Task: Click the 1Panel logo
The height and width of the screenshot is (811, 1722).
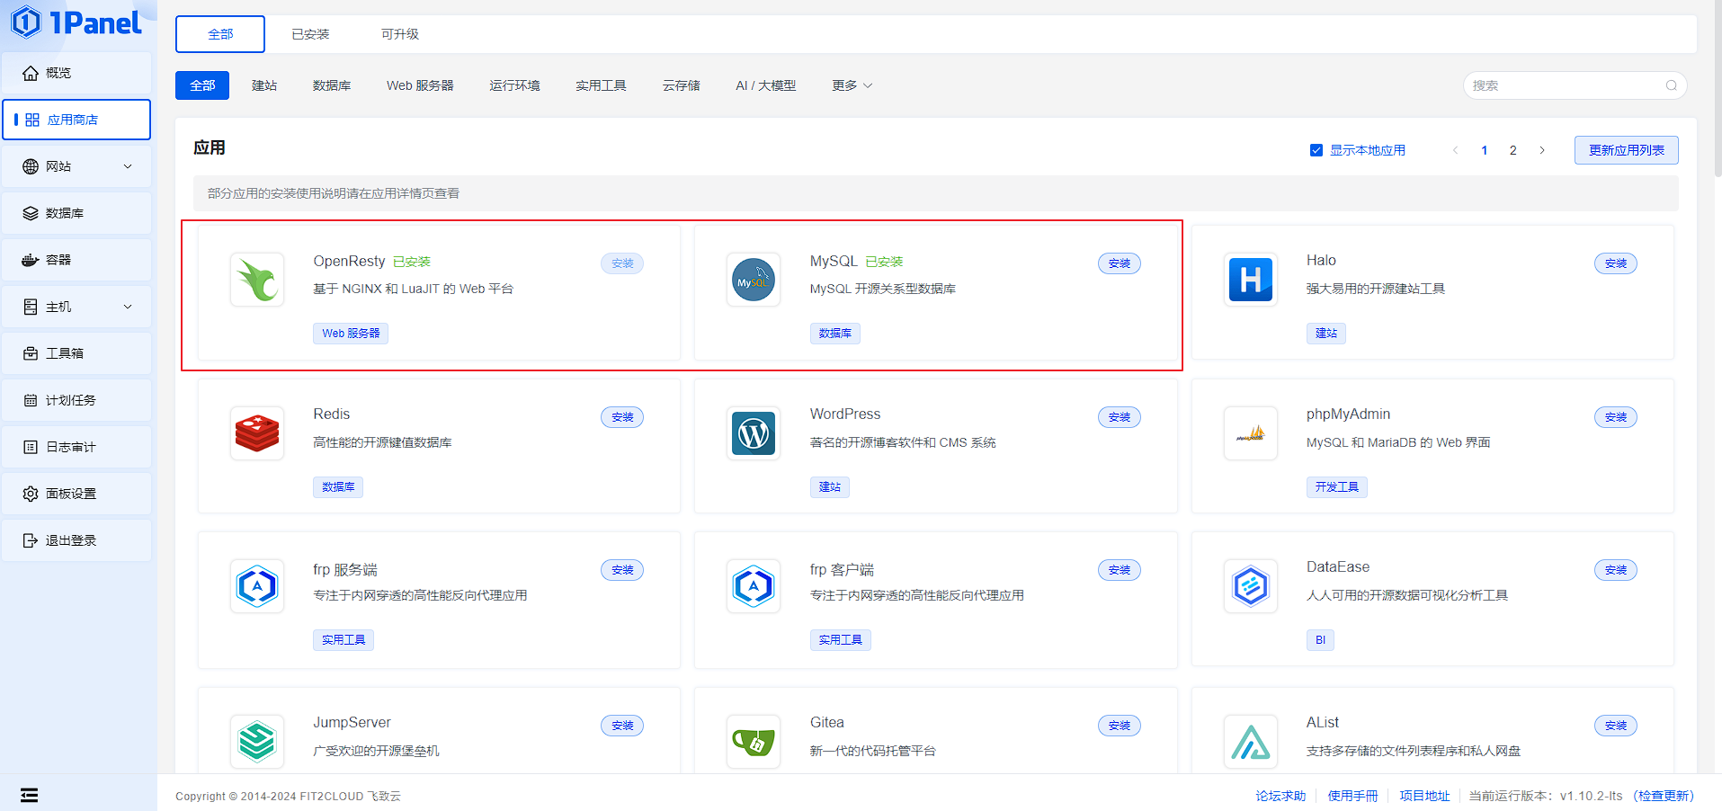Action: (76, 22)
